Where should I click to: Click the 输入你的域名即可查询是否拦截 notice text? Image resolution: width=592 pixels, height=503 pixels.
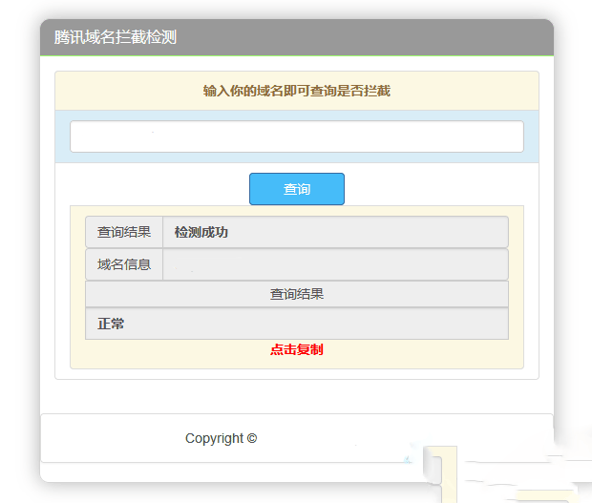297,91
